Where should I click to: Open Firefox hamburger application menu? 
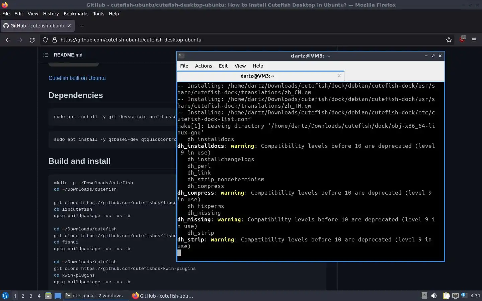pyautogui.click(x=474, y=40)
